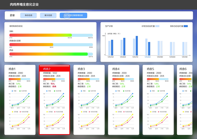Screen dimensions: 197x139
Task: Click the green 正常 status in 鸡舍1
Action: [x=20, y=86]
